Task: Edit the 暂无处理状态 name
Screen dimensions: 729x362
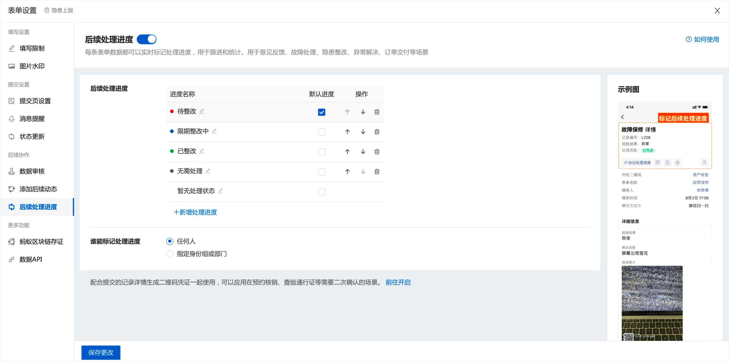Action: [220, 191]
